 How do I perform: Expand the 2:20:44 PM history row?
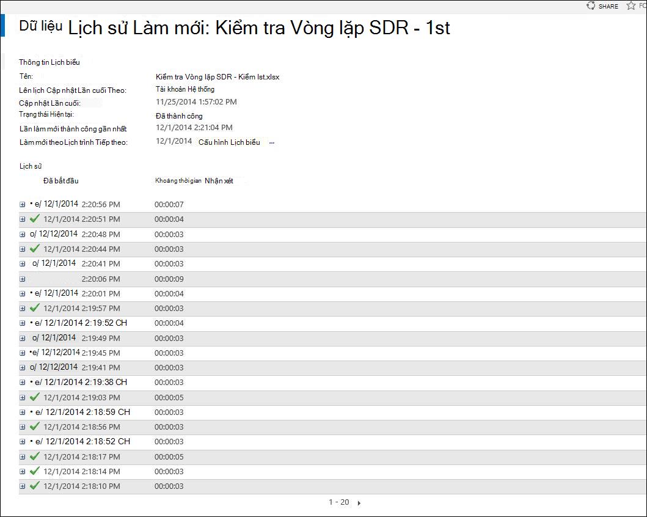(22, 249)
